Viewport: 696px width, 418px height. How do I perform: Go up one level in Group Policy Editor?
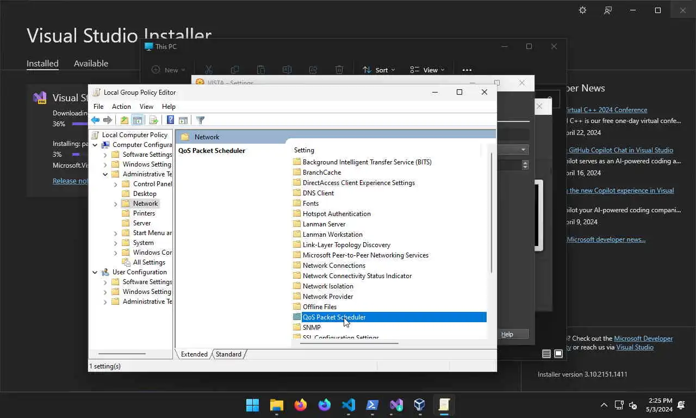tap(125, 120)
